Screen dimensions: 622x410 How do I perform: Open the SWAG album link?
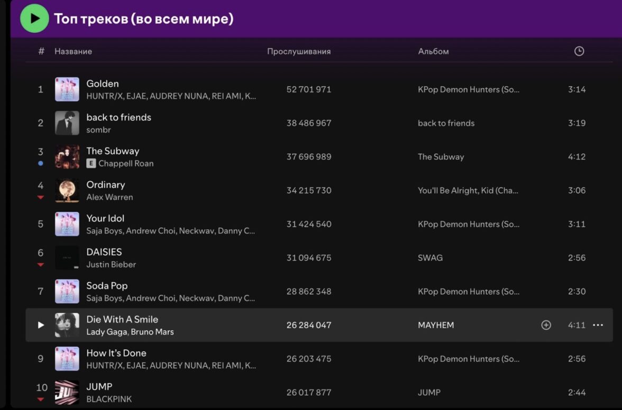click(x=430, y=258)
